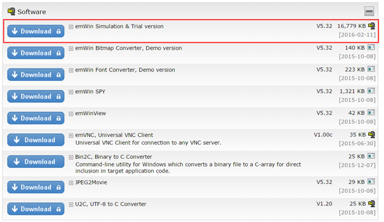The image size is (384, 222).
Task: Click the '[2016-02-11]' date
Action: click(x=357, y=35)
